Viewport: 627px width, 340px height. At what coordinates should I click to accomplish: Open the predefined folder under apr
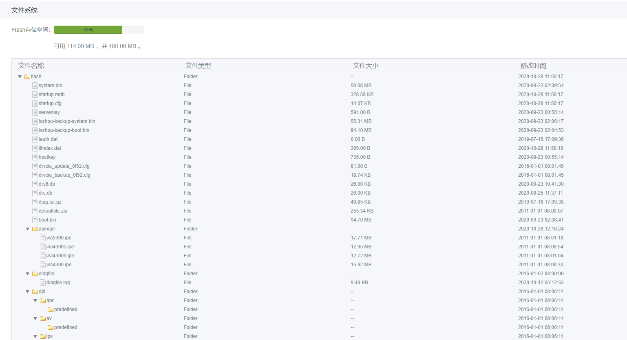(x=66, y=309)
